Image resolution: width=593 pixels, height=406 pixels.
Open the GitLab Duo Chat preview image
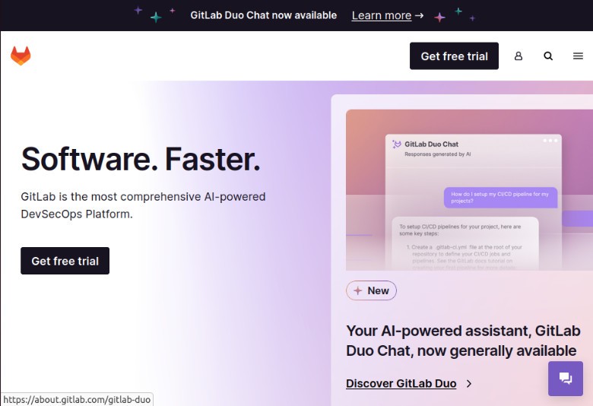coord(469,190)
